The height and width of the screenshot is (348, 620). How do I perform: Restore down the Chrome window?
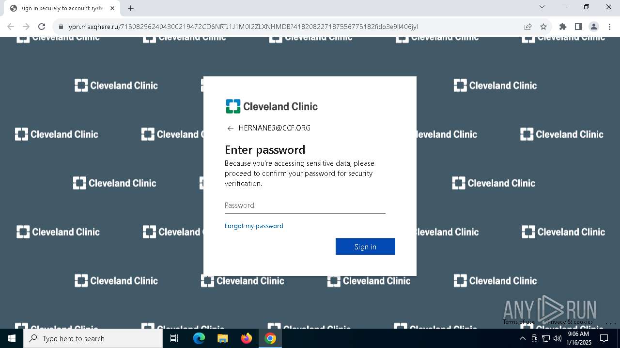coord(587,7)
